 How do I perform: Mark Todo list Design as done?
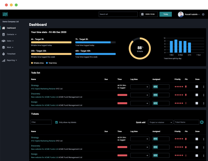pyautogui.click(x=197, y=103)
